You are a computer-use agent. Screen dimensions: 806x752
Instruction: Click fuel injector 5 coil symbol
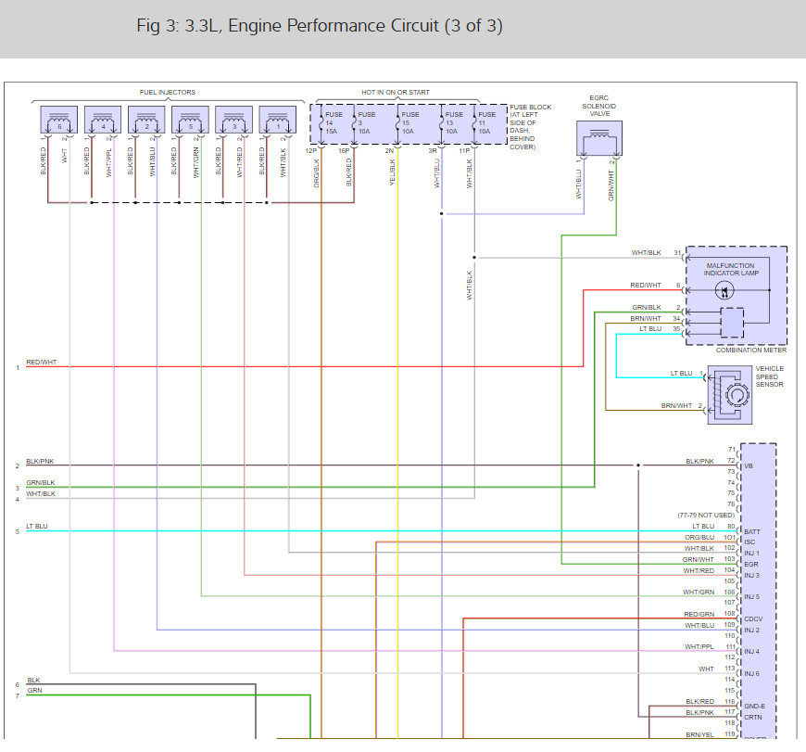(x=190, y=120)
